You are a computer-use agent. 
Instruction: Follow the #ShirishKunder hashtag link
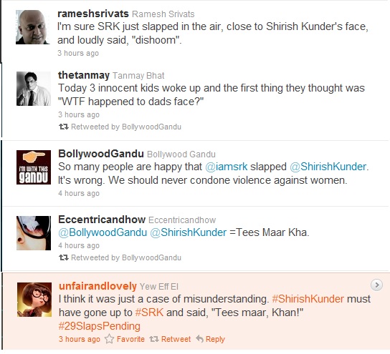point(308,299)
